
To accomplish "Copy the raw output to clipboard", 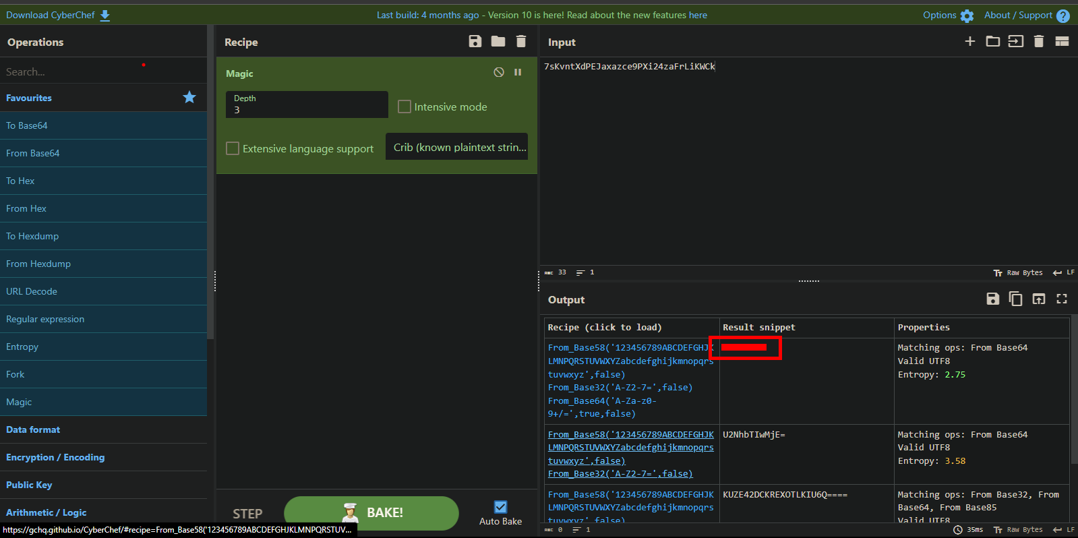I will 1015,299.
